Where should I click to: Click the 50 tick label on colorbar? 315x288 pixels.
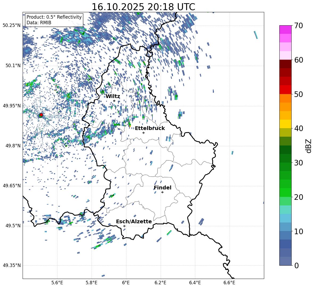click(x=298, y=94)
